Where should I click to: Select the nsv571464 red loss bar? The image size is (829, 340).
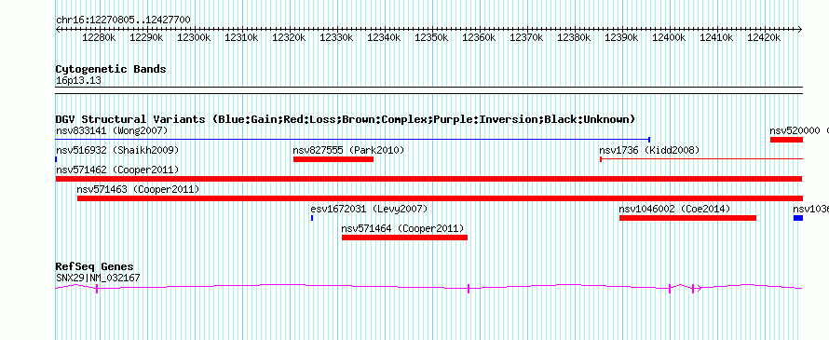pyautogui.click(x=405, y=238)
